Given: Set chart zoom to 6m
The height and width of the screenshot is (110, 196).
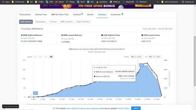Looking at the screenshot, I should 40,57.
